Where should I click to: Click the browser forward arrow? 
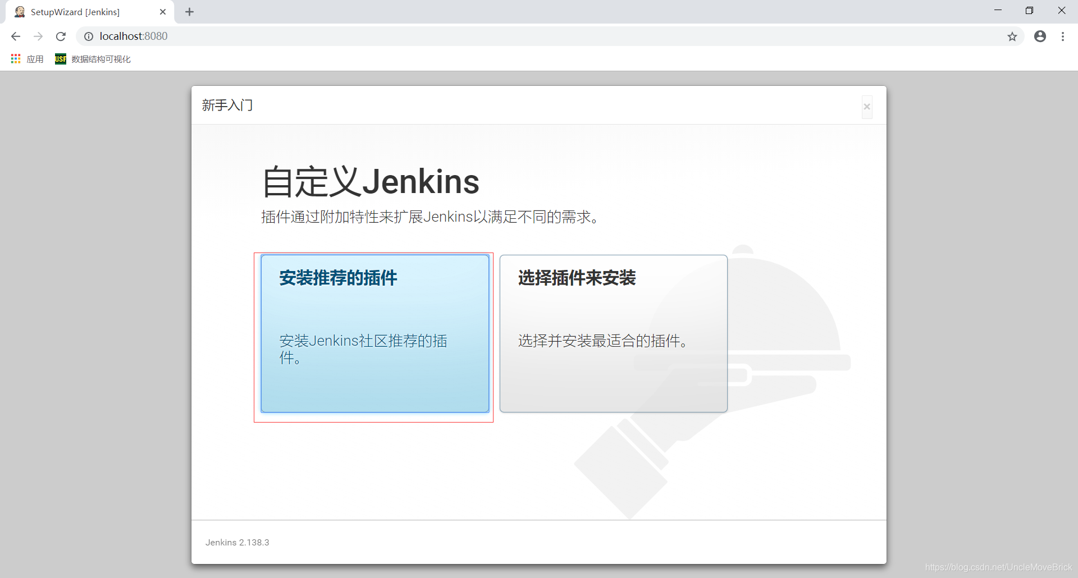38,36
